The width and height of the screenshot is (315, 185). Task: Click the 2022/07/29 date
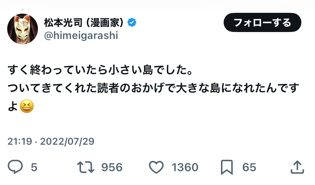(67, 141)
